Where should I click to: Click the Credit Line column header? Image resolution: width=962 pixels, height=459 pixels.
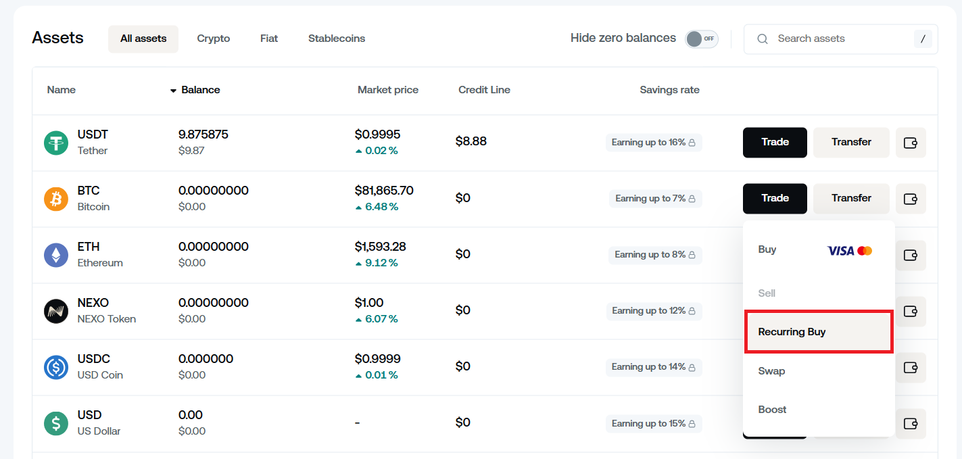pos(484,90)
